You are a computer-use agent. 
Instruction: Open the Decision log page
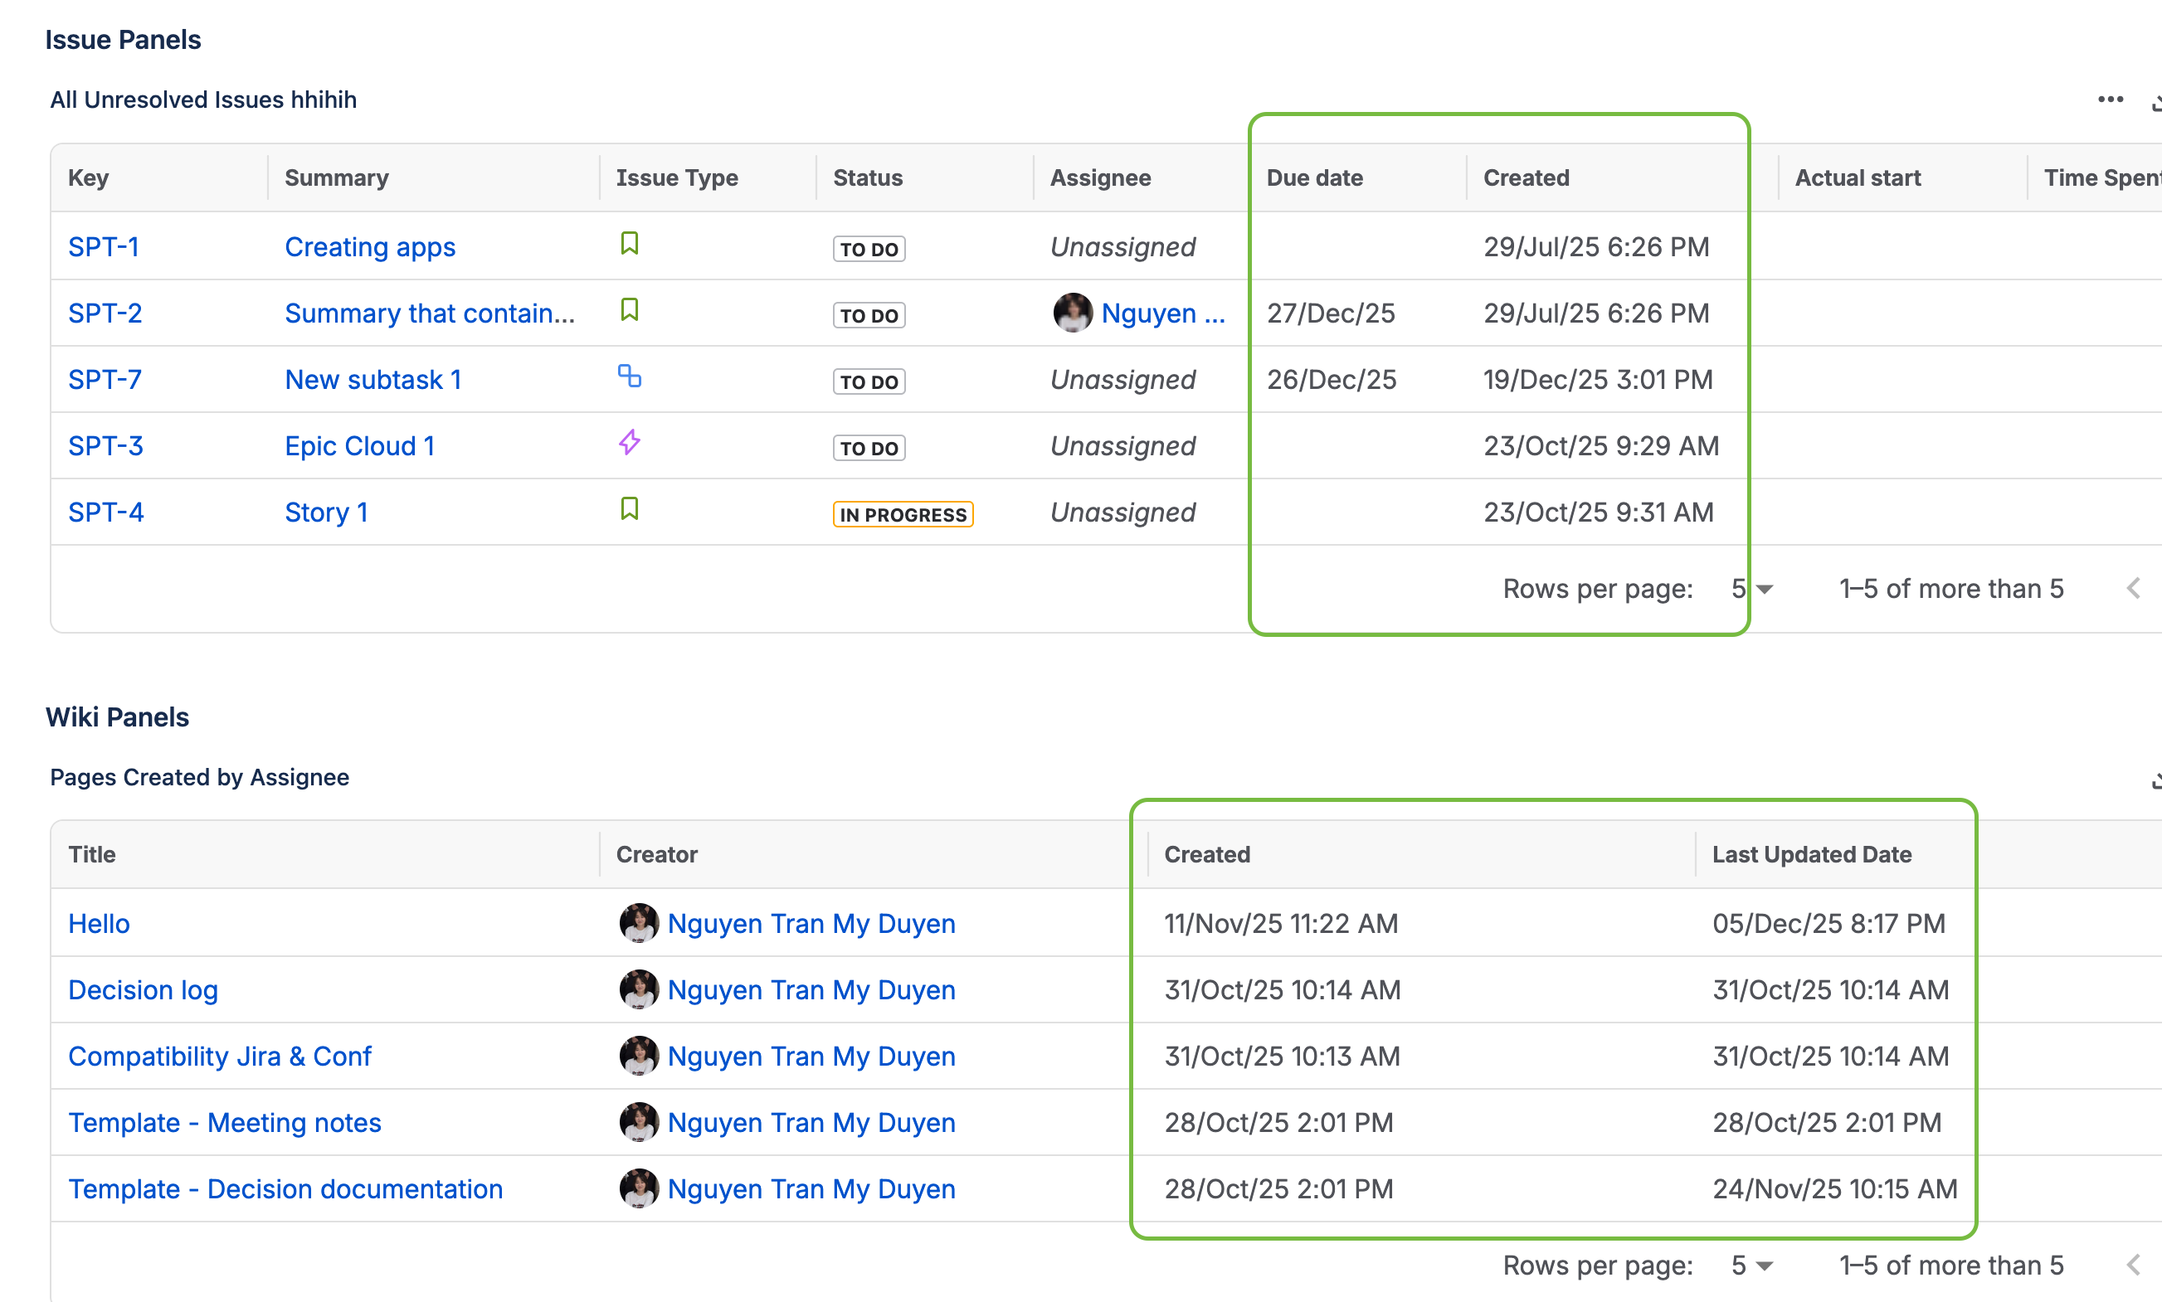click(x=143, y=989)
